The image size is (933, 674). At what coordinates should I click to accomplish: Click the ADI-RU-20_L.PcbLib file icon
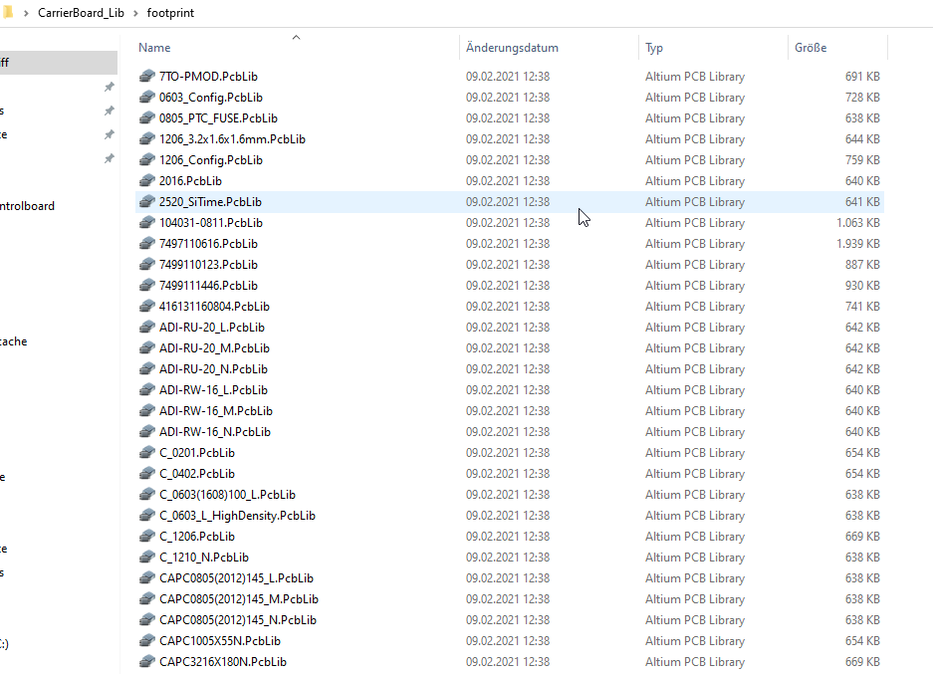coord(147,328)
